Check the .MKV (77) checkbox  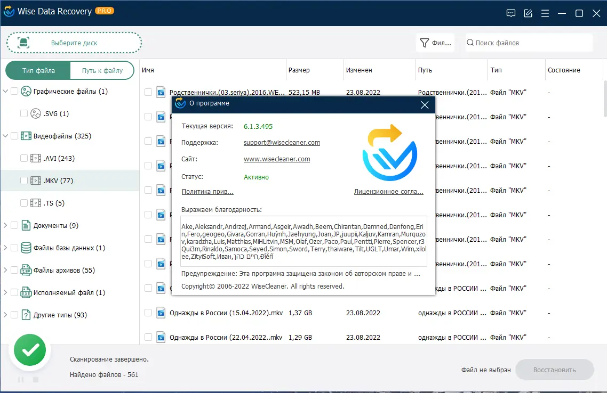(23, 181)
